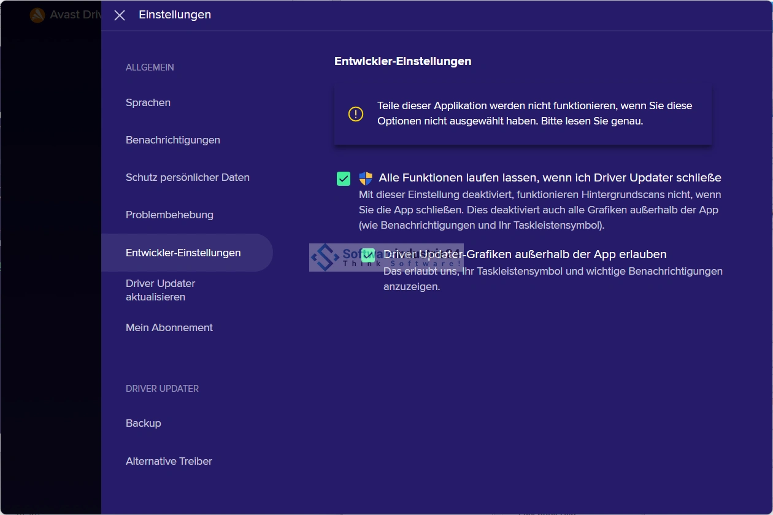773x515 pixels.
Task: Close the Einstellungen panel with the X icon
Action: 120,15
